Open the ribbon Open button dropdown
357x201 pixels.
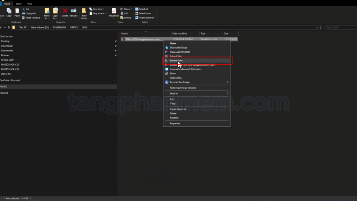click(x=126, y=9)
